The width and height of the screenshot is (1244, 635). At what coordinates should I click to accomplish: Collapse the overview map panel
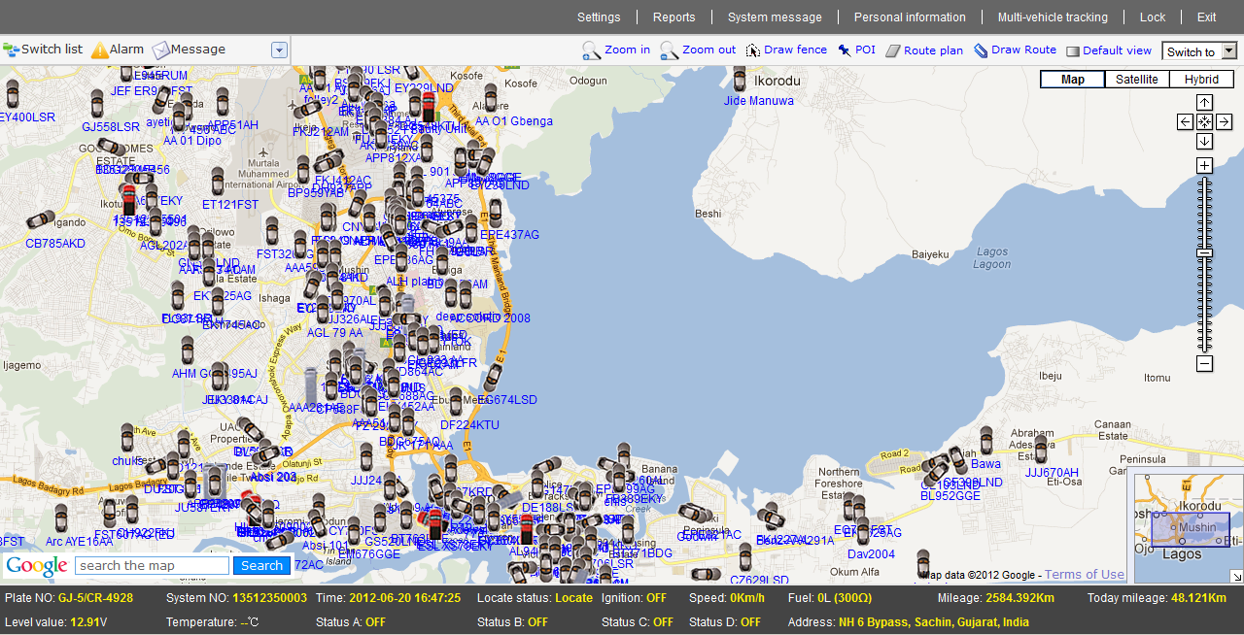click(1237, 575)
